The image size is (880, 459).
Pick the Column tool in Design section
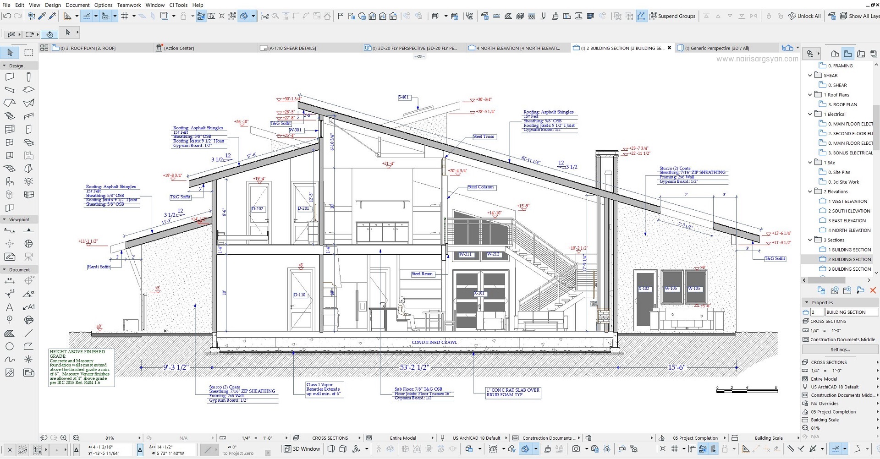(x=28, y=76)
